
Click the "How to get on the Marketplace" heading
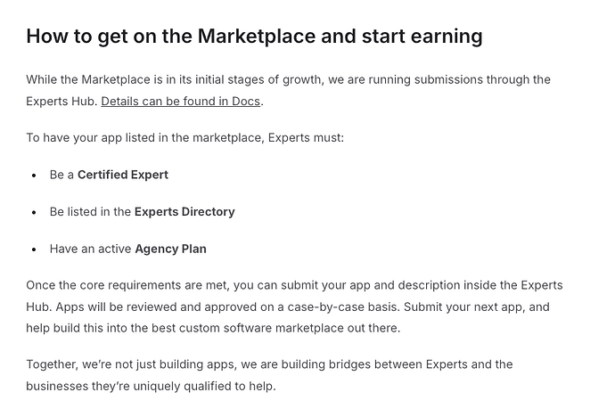[254, 36]
